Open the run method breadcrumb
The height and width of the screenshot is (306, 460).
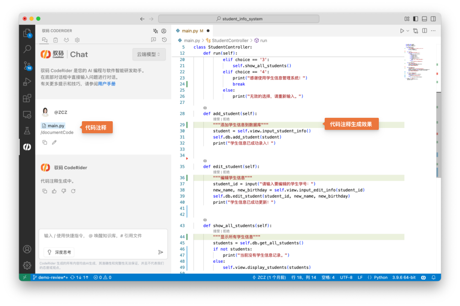260,41
